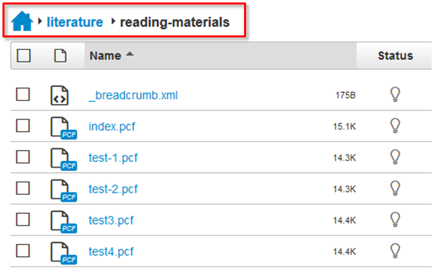Click the Status column header
432x270 pixels.
pos(395,56)
